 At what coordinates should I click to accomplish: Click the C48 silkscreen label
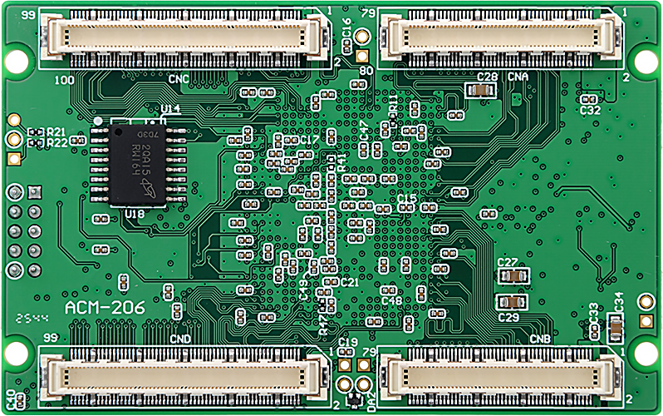[x=391, y=300]
